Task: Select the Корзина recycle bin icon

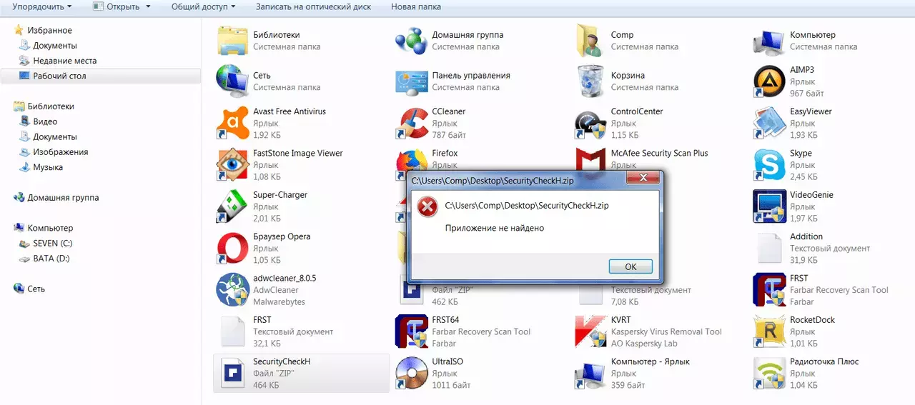Action: pos(590,82)
